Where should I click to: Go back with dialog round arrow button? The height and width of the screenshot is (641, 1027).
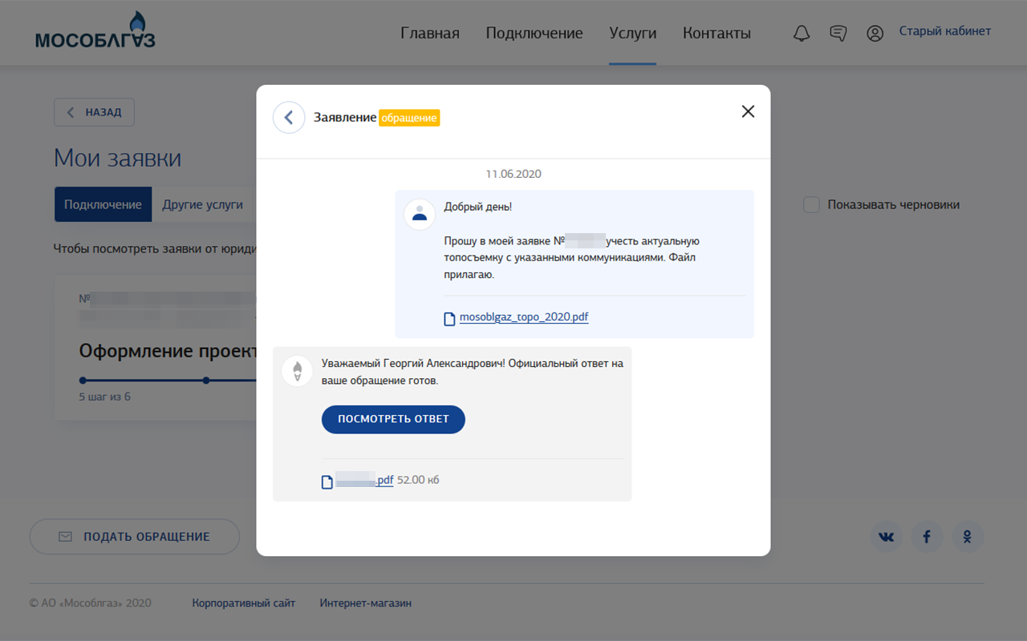[x=289, y=118]
